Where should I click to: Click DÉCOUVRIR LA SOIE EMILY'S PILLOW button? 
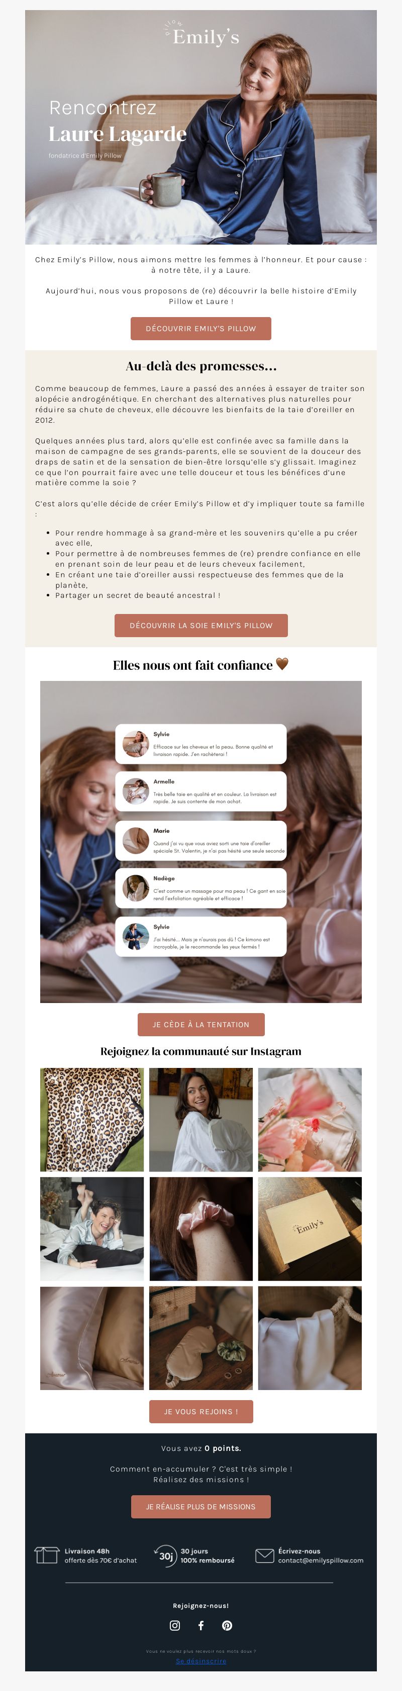click(x=200, y=626)
